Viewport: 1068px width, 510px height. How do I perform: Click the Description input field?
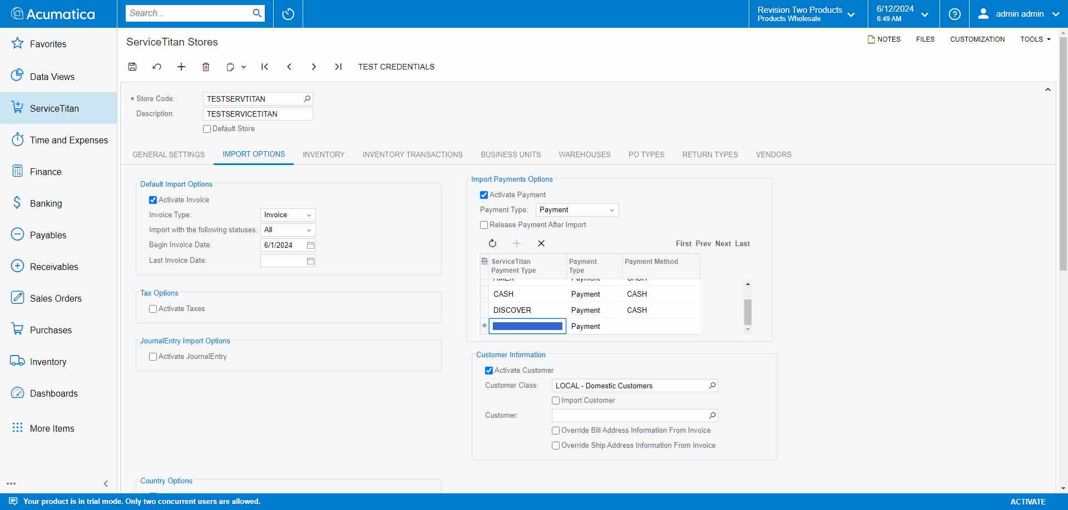coord(258,114)
